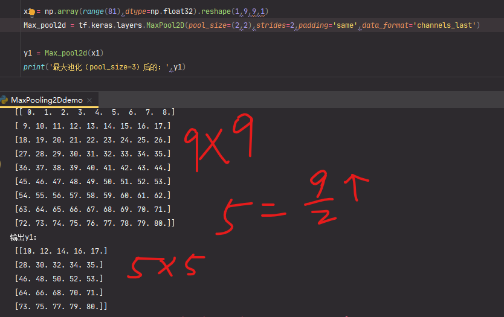Click the word 'reshape' in the first code line
The image size is (504, 317).
click(x=216, y=11)
